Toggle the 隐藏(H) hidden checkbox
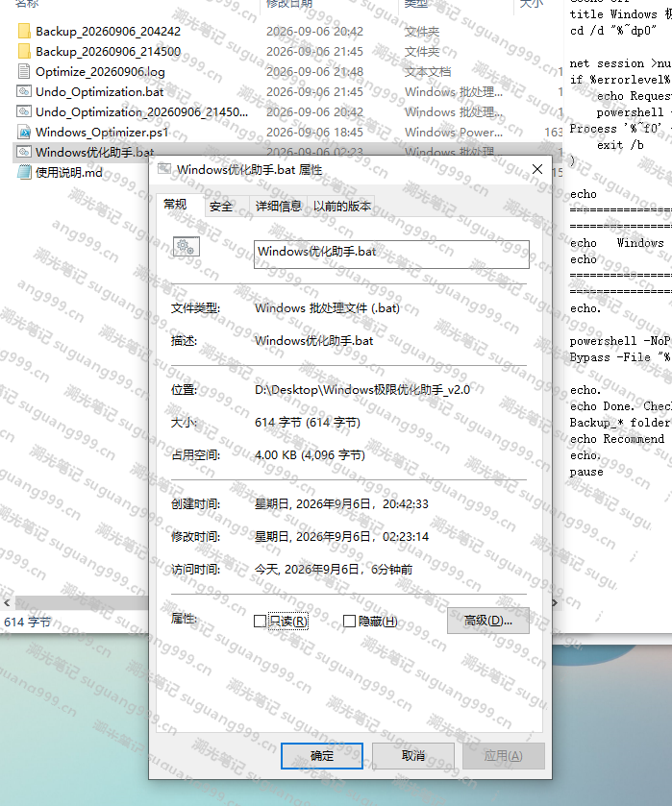The image size is (672, 806). (x=349, y=622)
